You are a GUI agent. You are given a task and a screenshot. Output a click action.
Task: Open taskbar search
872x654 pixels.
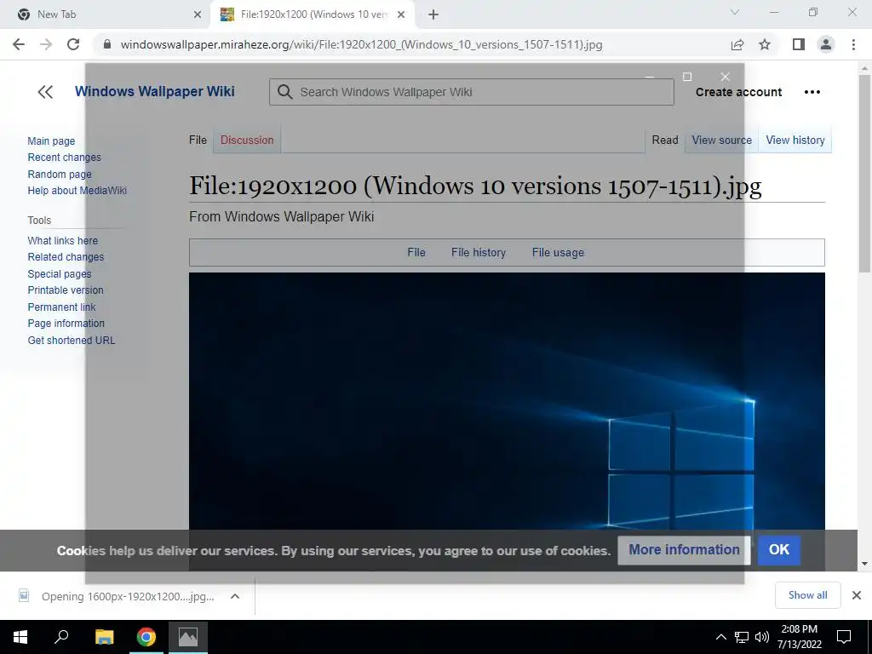61,637
